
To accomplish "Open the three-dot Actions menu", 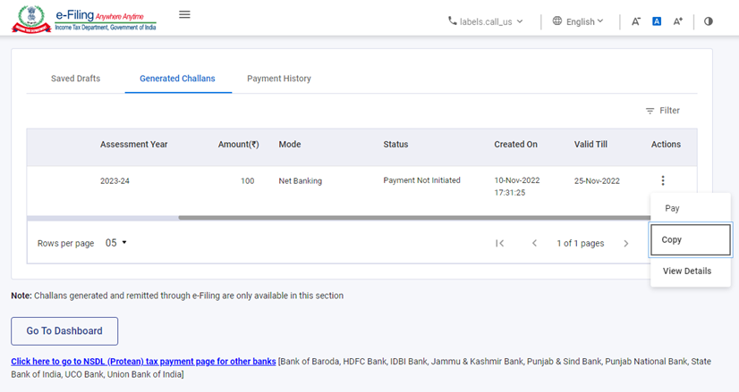I will tap(663, 181).
